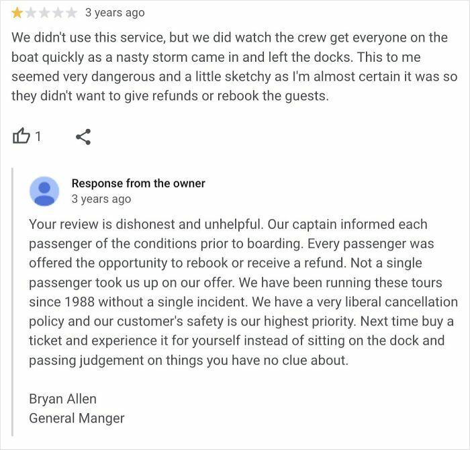
Task: Click the third gray rating star
Action: 42,13
